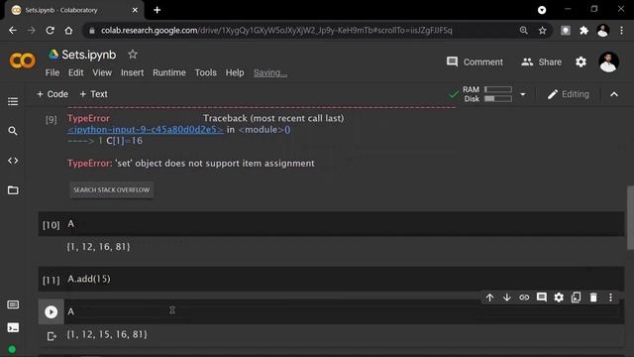
Task: Open the command palette icon
Action: click(x=13, y=304)
